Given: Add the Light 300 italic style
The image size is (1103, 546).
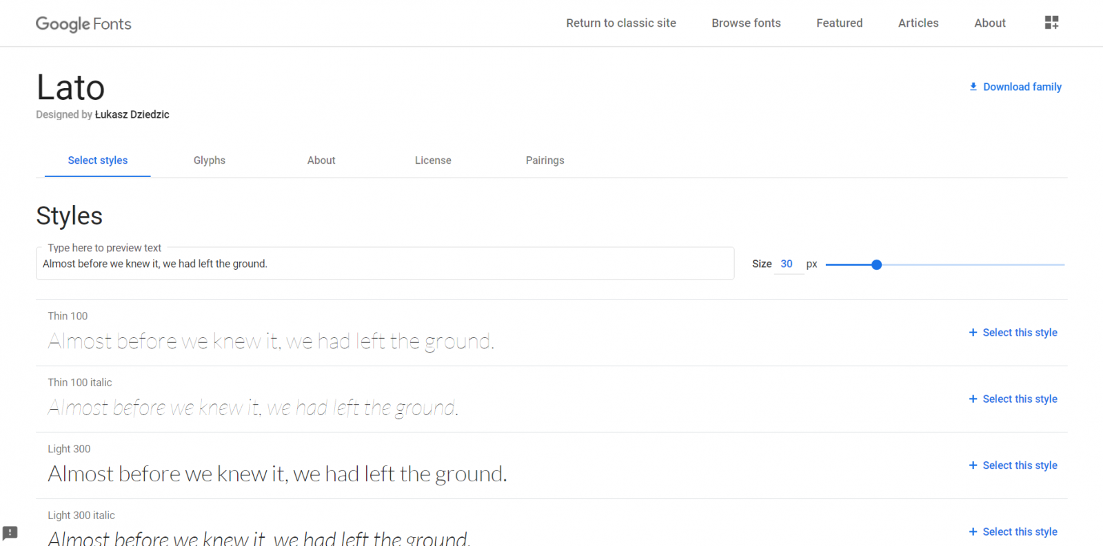Looking at the screenshot, I should click(x=1013, y=532).
